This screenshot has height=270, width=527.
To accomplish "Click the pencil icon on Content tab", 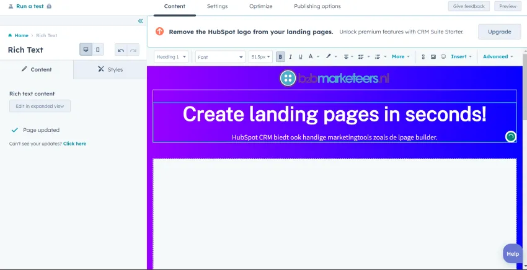I will (24, 69).
